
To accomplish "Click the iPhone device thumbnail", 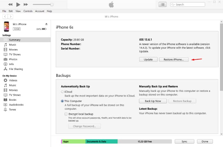I will click(6, 26).
